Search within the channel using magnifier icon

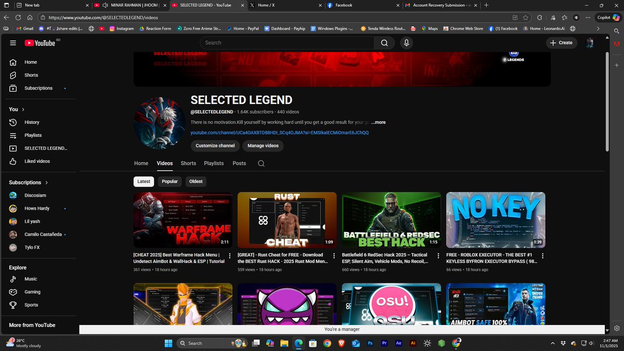click(x=261, y=163)
